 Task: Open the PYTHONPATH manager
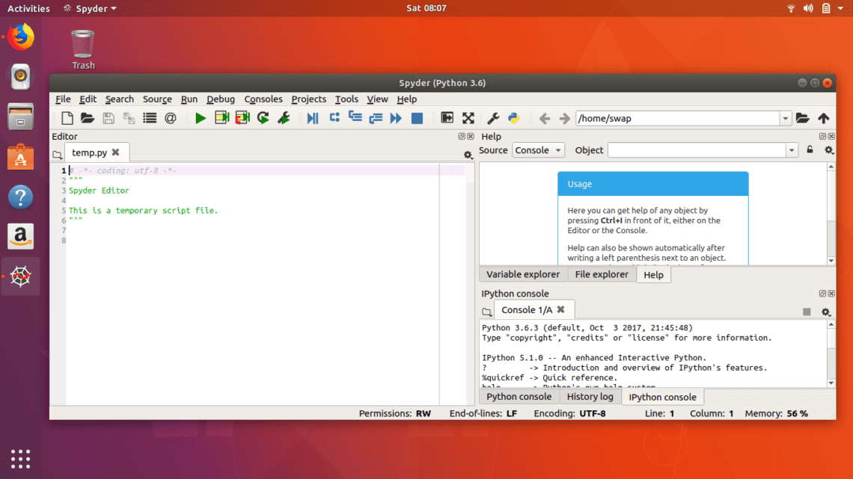click(514, 117)
